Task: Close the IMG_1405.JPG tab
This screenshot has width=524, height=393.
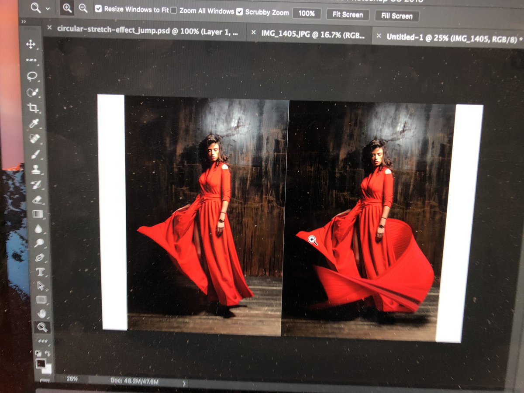Action: coord(253,33)
